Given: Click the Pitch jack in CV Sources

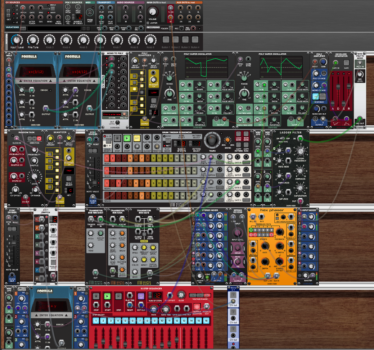Looking at the screenshot, I should tap(23, 8).
